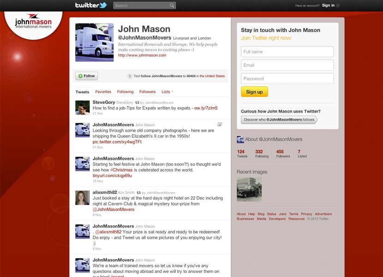Expand the Lists dropdown tab
The height and width of the screenshot is (277, 383).
(168, 92)
